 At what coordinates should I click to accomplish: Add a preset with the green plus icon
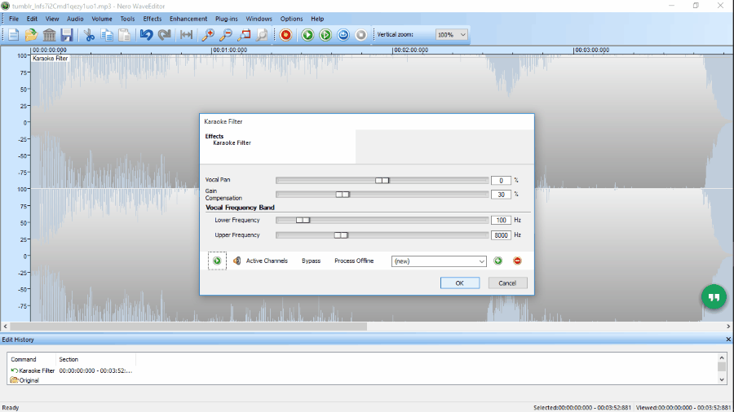(498, 261)
